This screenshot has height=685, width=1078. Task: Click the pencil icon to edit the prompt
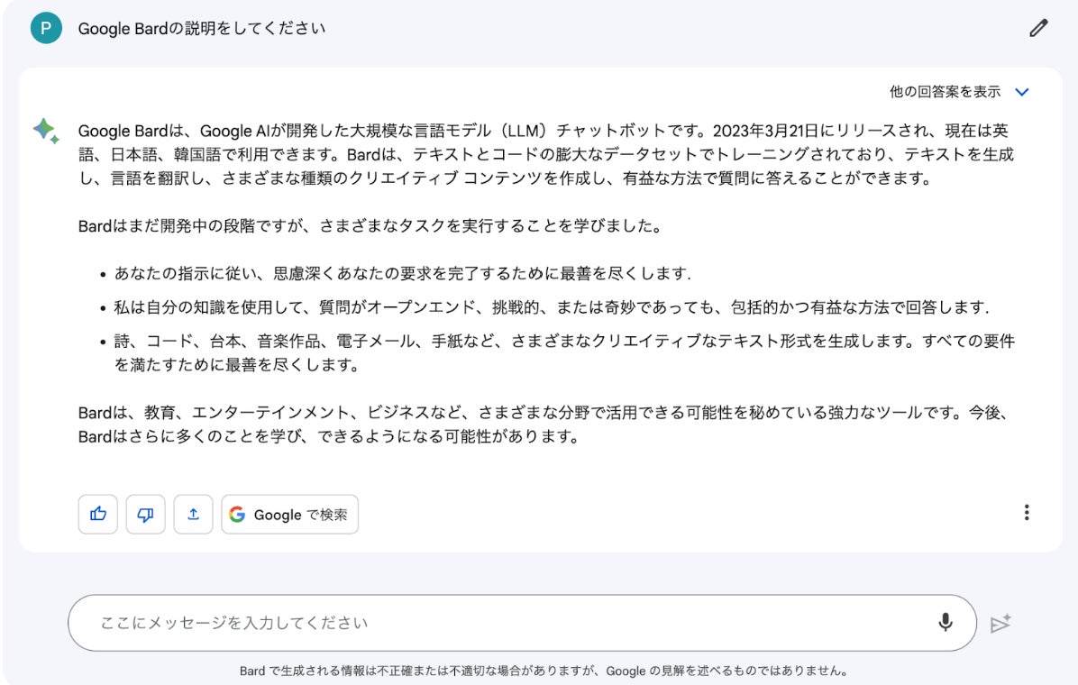pos(1038,29)
